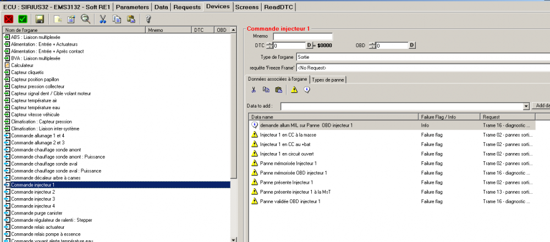
Task: Select Panne présente injecteur 1 à la MsT
Action: (393, 192)
